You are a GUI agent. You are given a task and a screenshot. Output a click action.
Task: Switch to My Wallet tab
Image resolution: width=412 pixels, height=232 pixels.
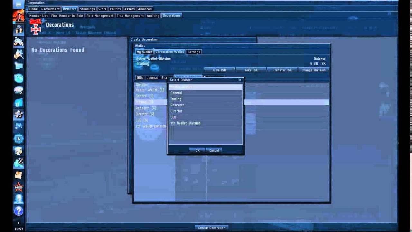144,52
